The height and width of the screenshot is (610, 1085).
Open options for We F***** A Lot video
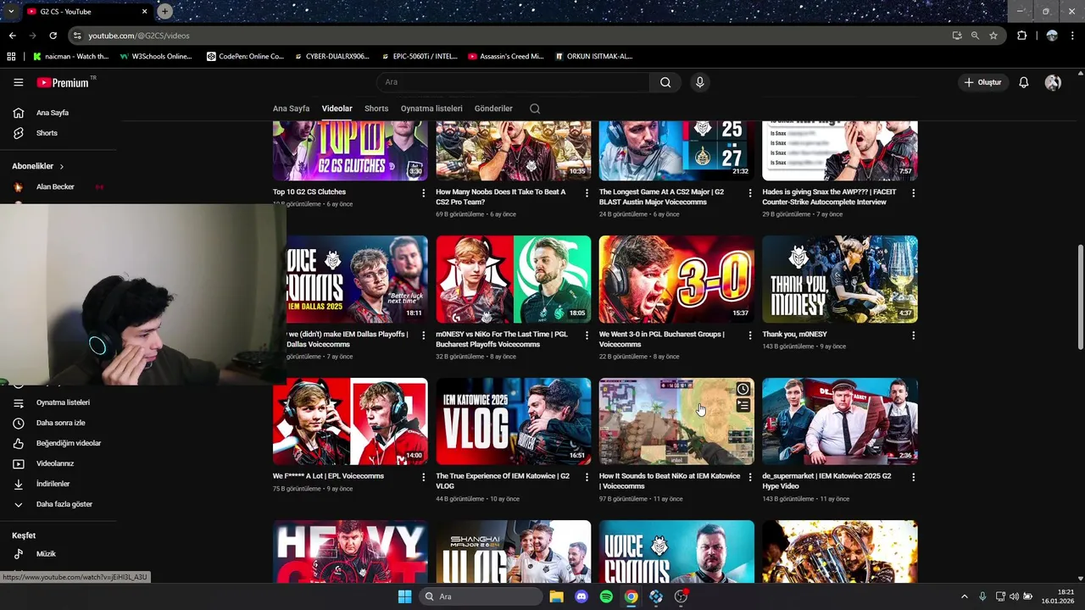pos(424,477)
